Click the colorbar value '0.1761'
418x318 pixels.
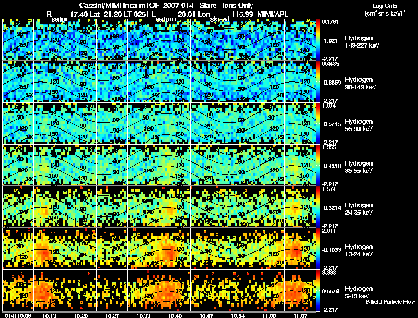pos(330,22)
